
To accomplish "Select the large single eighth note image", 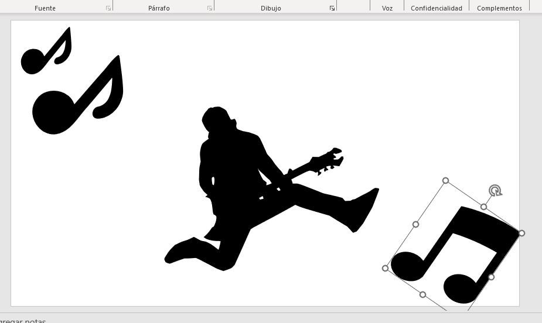I will tap(56, 111).
